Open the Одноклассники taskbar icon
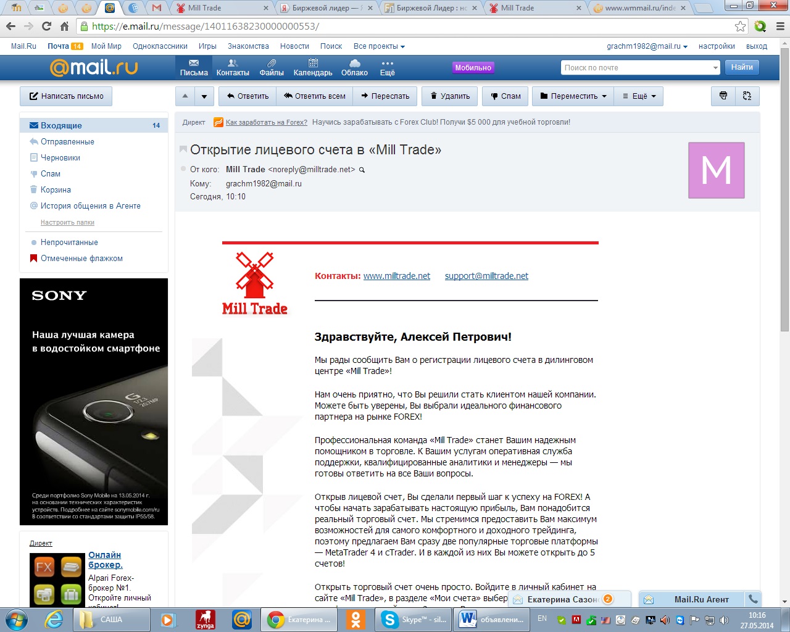 point(355,619)
